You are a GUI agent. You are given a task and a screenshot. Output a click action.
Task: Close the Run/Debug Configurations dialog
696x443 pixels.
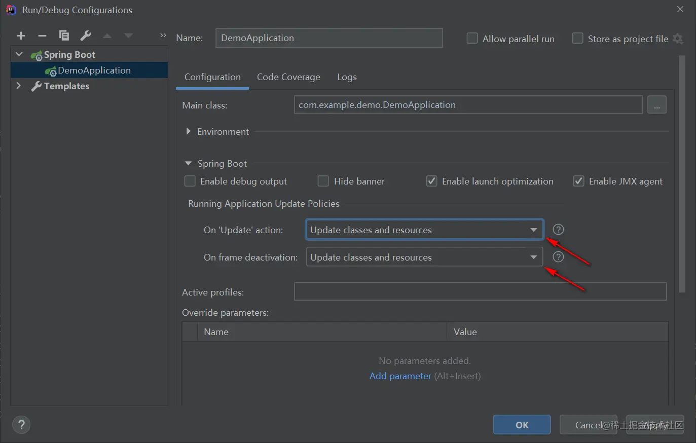click(x=680, y=9)
